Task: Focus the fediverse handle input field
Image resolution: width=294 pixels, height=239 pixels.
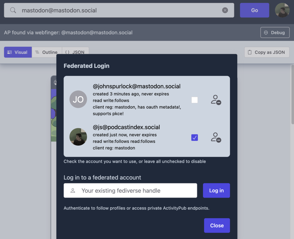Action: tap(135, 190)
